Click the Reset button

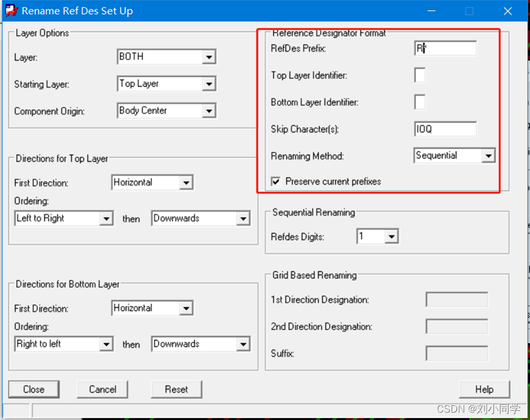click(x=176, y=389)
